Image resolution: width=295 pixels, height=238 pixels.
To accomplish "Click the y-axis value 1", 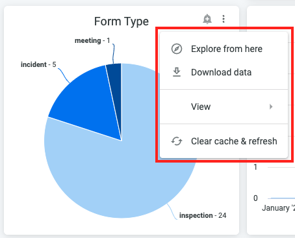I will [255, 167].
